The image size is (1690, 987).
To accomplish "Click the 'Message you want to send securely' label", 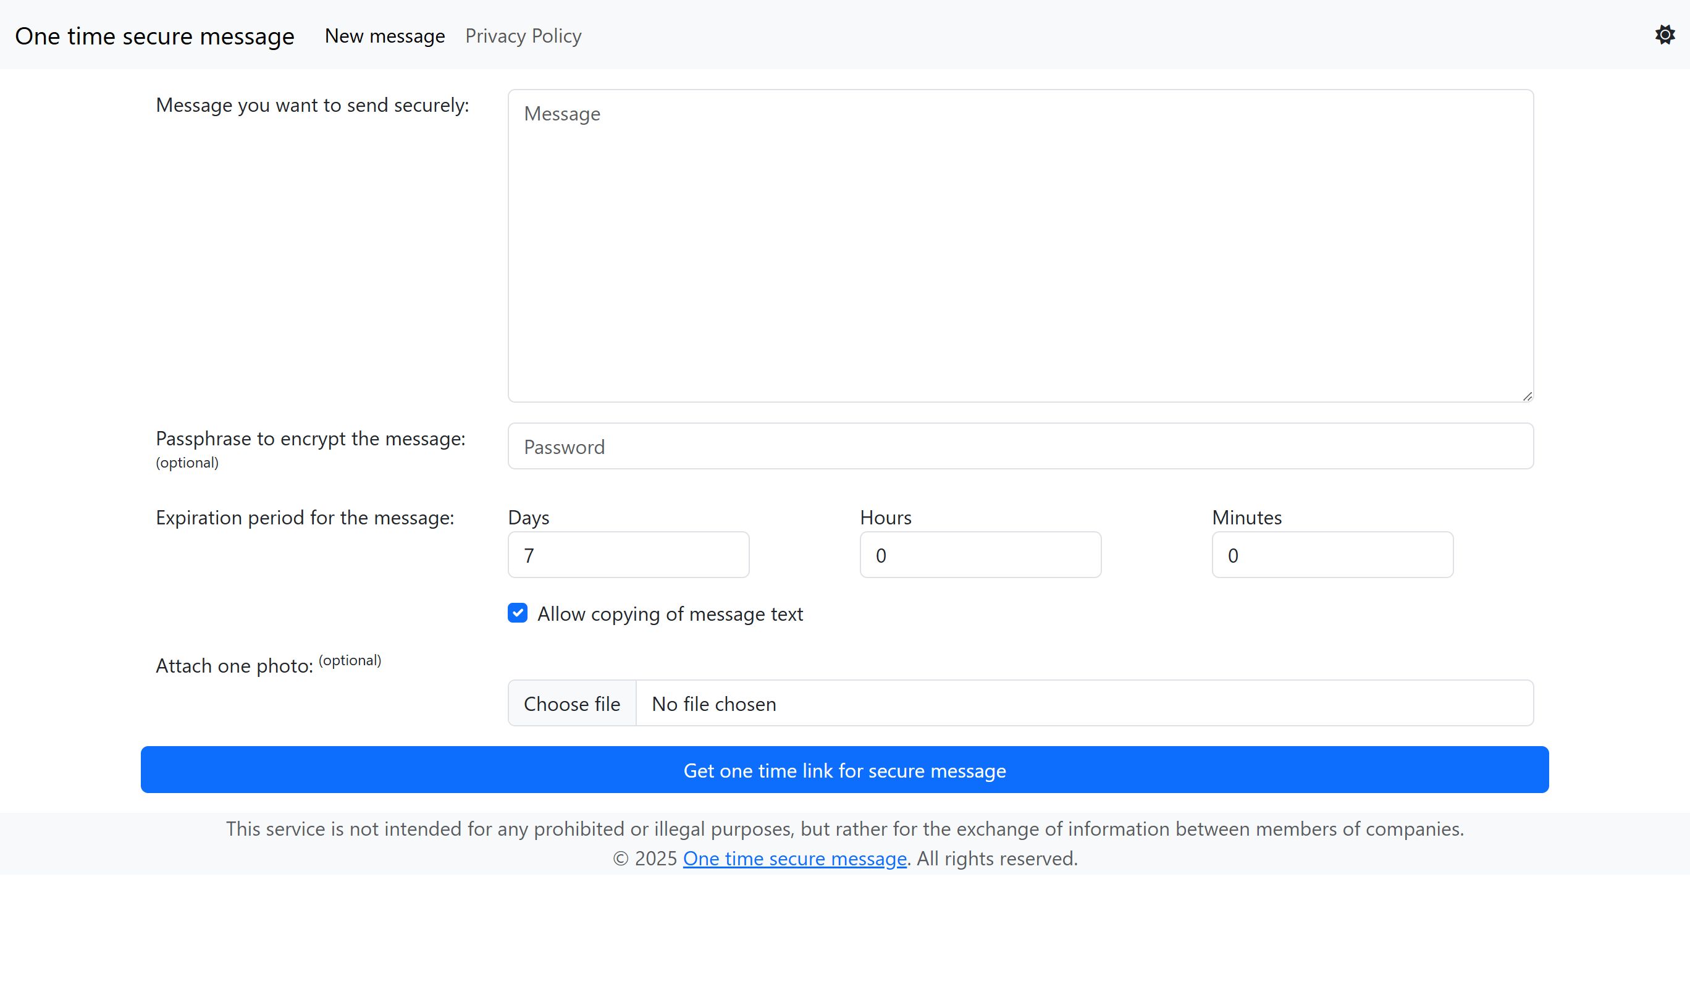I will tap(312, 105).
